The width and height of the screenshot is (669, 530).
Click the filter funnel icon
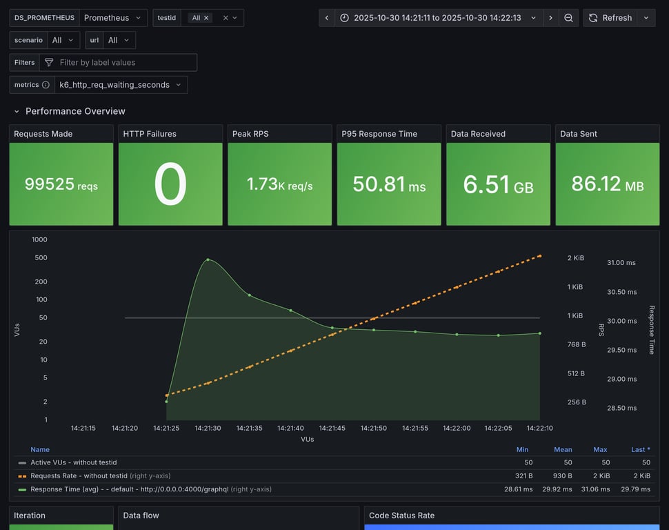[x=49, y=62]
